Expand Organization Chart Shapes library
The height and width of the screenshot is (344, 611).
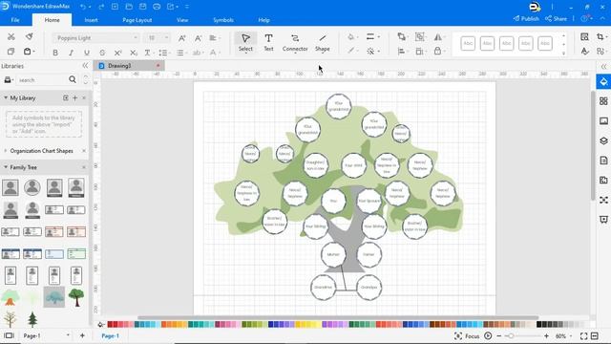point(6,151)
